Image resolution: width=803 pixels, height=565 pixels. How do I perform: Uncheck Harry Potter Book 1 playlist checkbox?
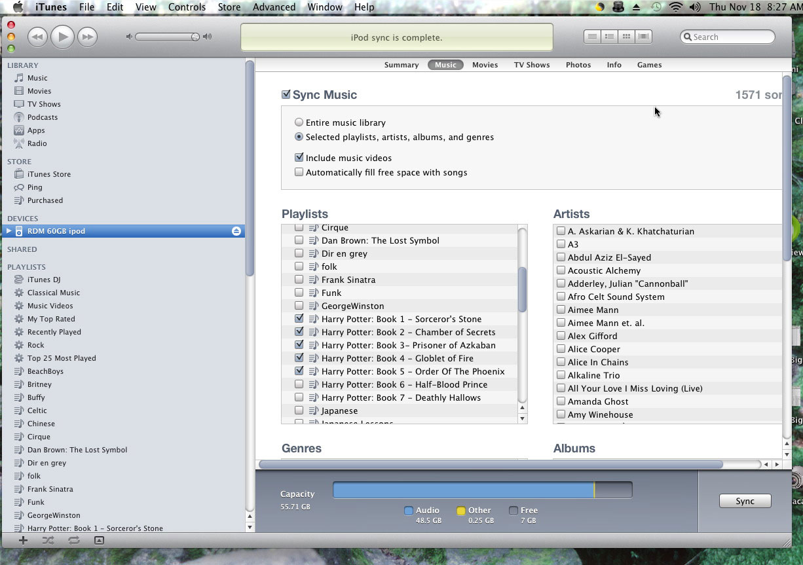[x=299, y=319]
